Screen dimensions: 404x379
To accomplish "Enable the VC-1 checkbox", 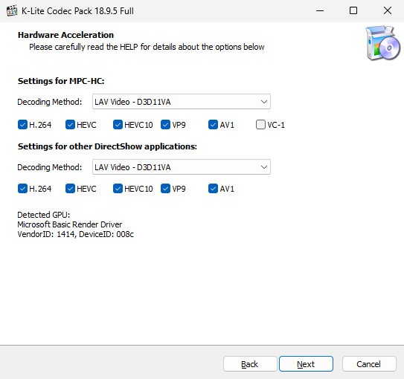I will 260,125.
